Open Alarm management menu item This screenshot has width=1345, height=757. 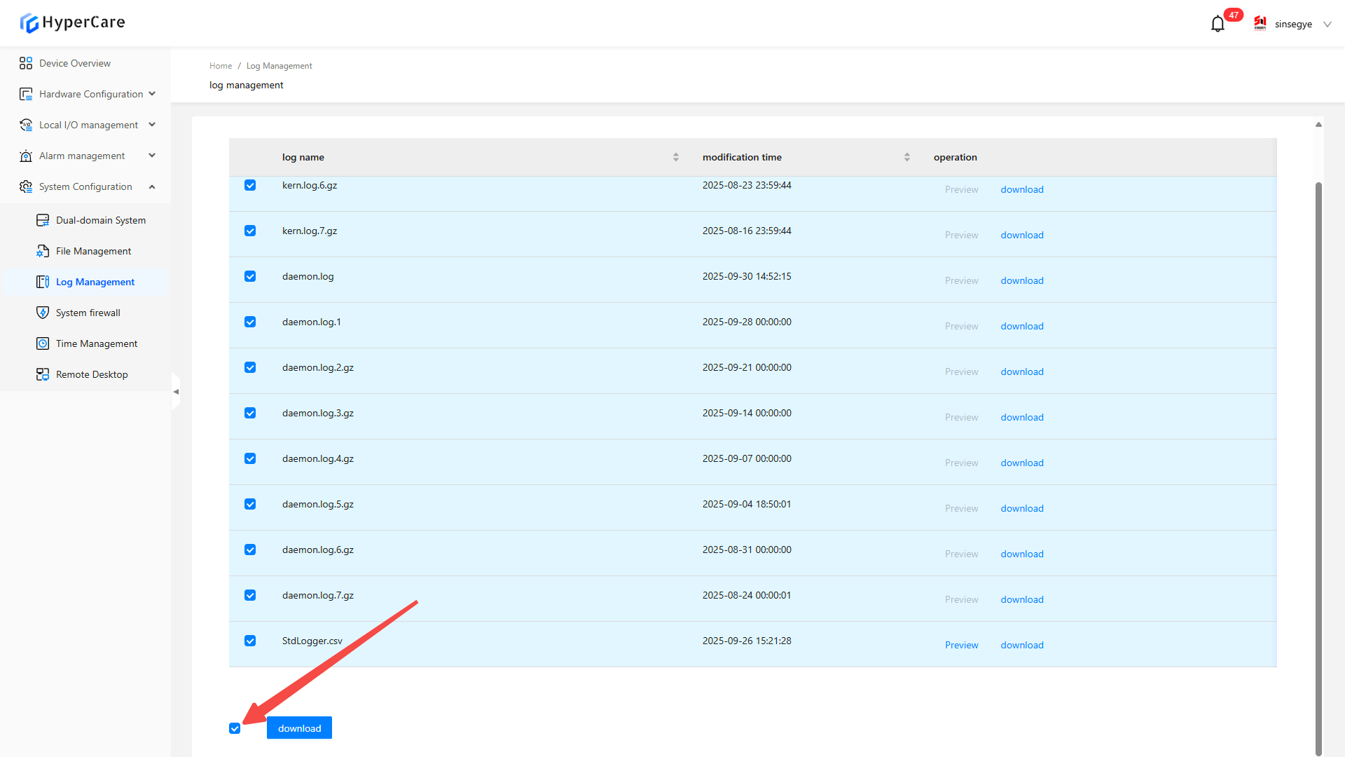tap(82, 156)
